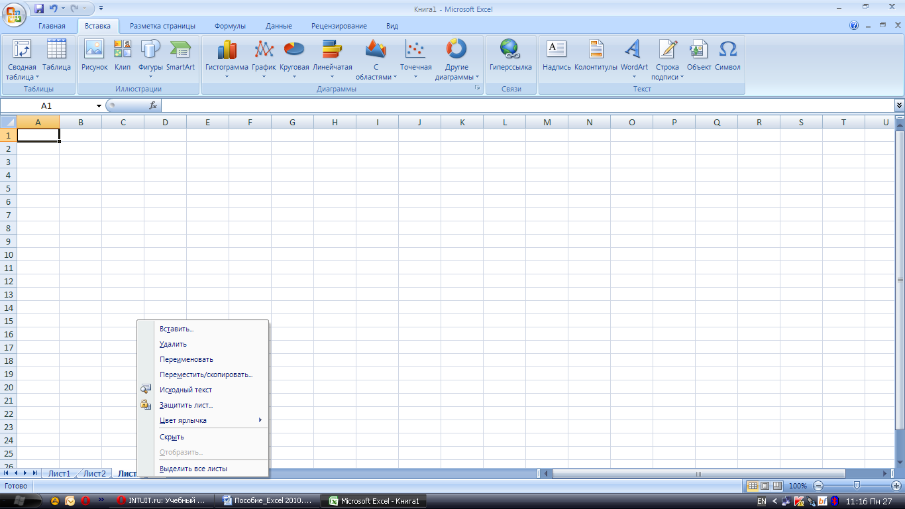
Task: Switch to the Лист1 sheet tab
Action: pos(59,473)
